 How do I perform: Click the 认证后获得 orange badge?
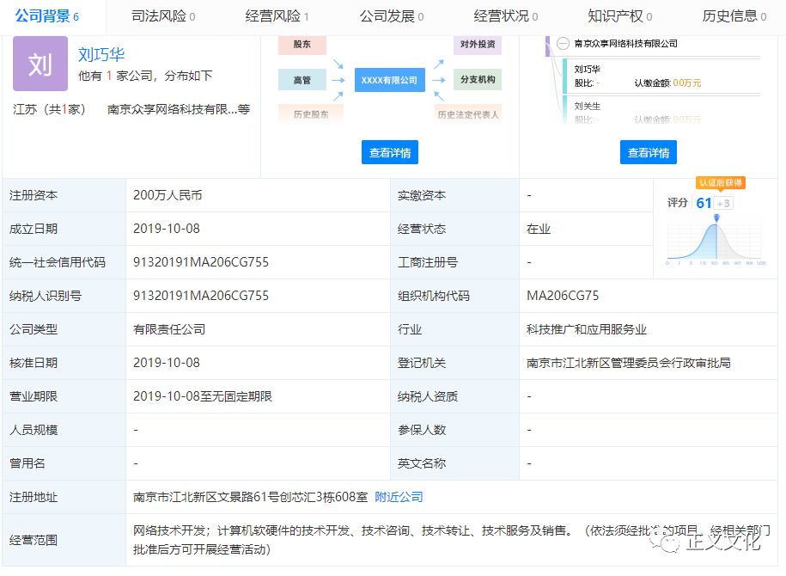coord(721,182)
